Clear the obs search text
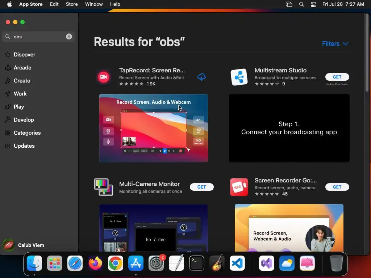 tap(69, 37)
